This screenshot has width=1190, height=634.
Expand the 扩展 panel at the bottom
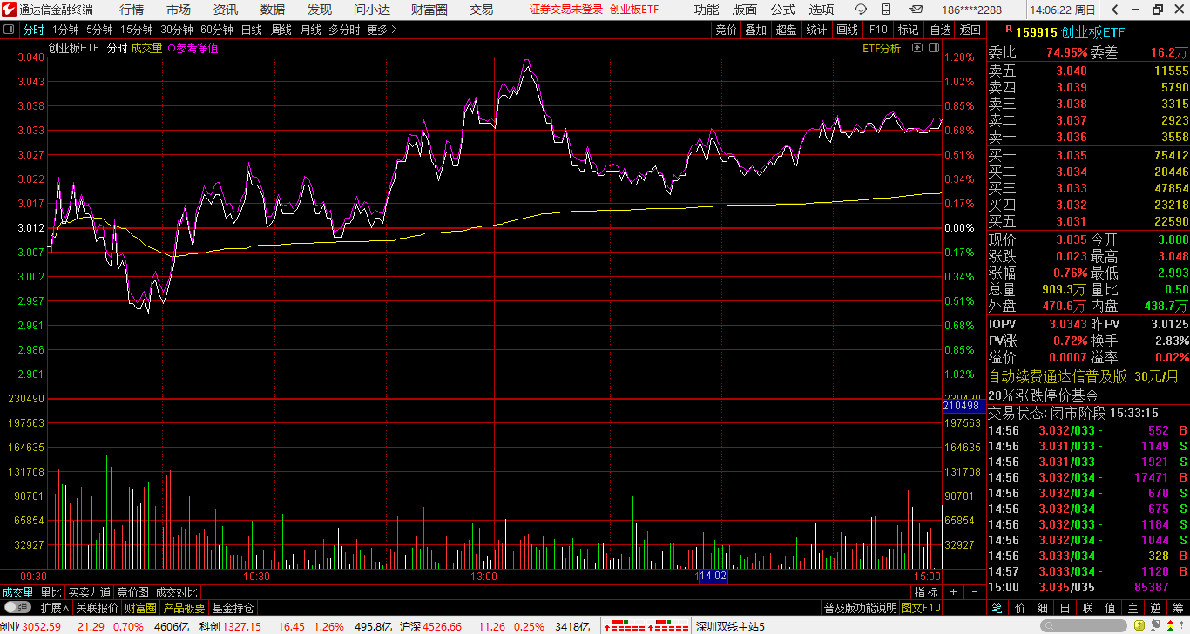pos(54,608)
